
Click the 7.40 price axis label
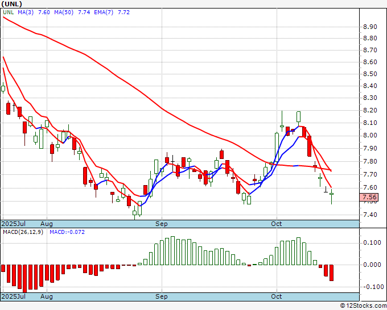(x=370, y=215)
